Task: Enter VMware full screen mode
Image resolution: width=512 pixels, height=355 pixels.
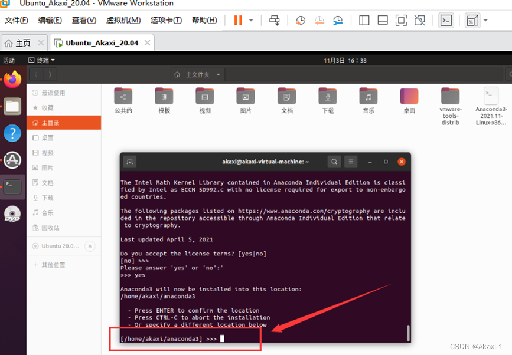Action: click(401, 20)
